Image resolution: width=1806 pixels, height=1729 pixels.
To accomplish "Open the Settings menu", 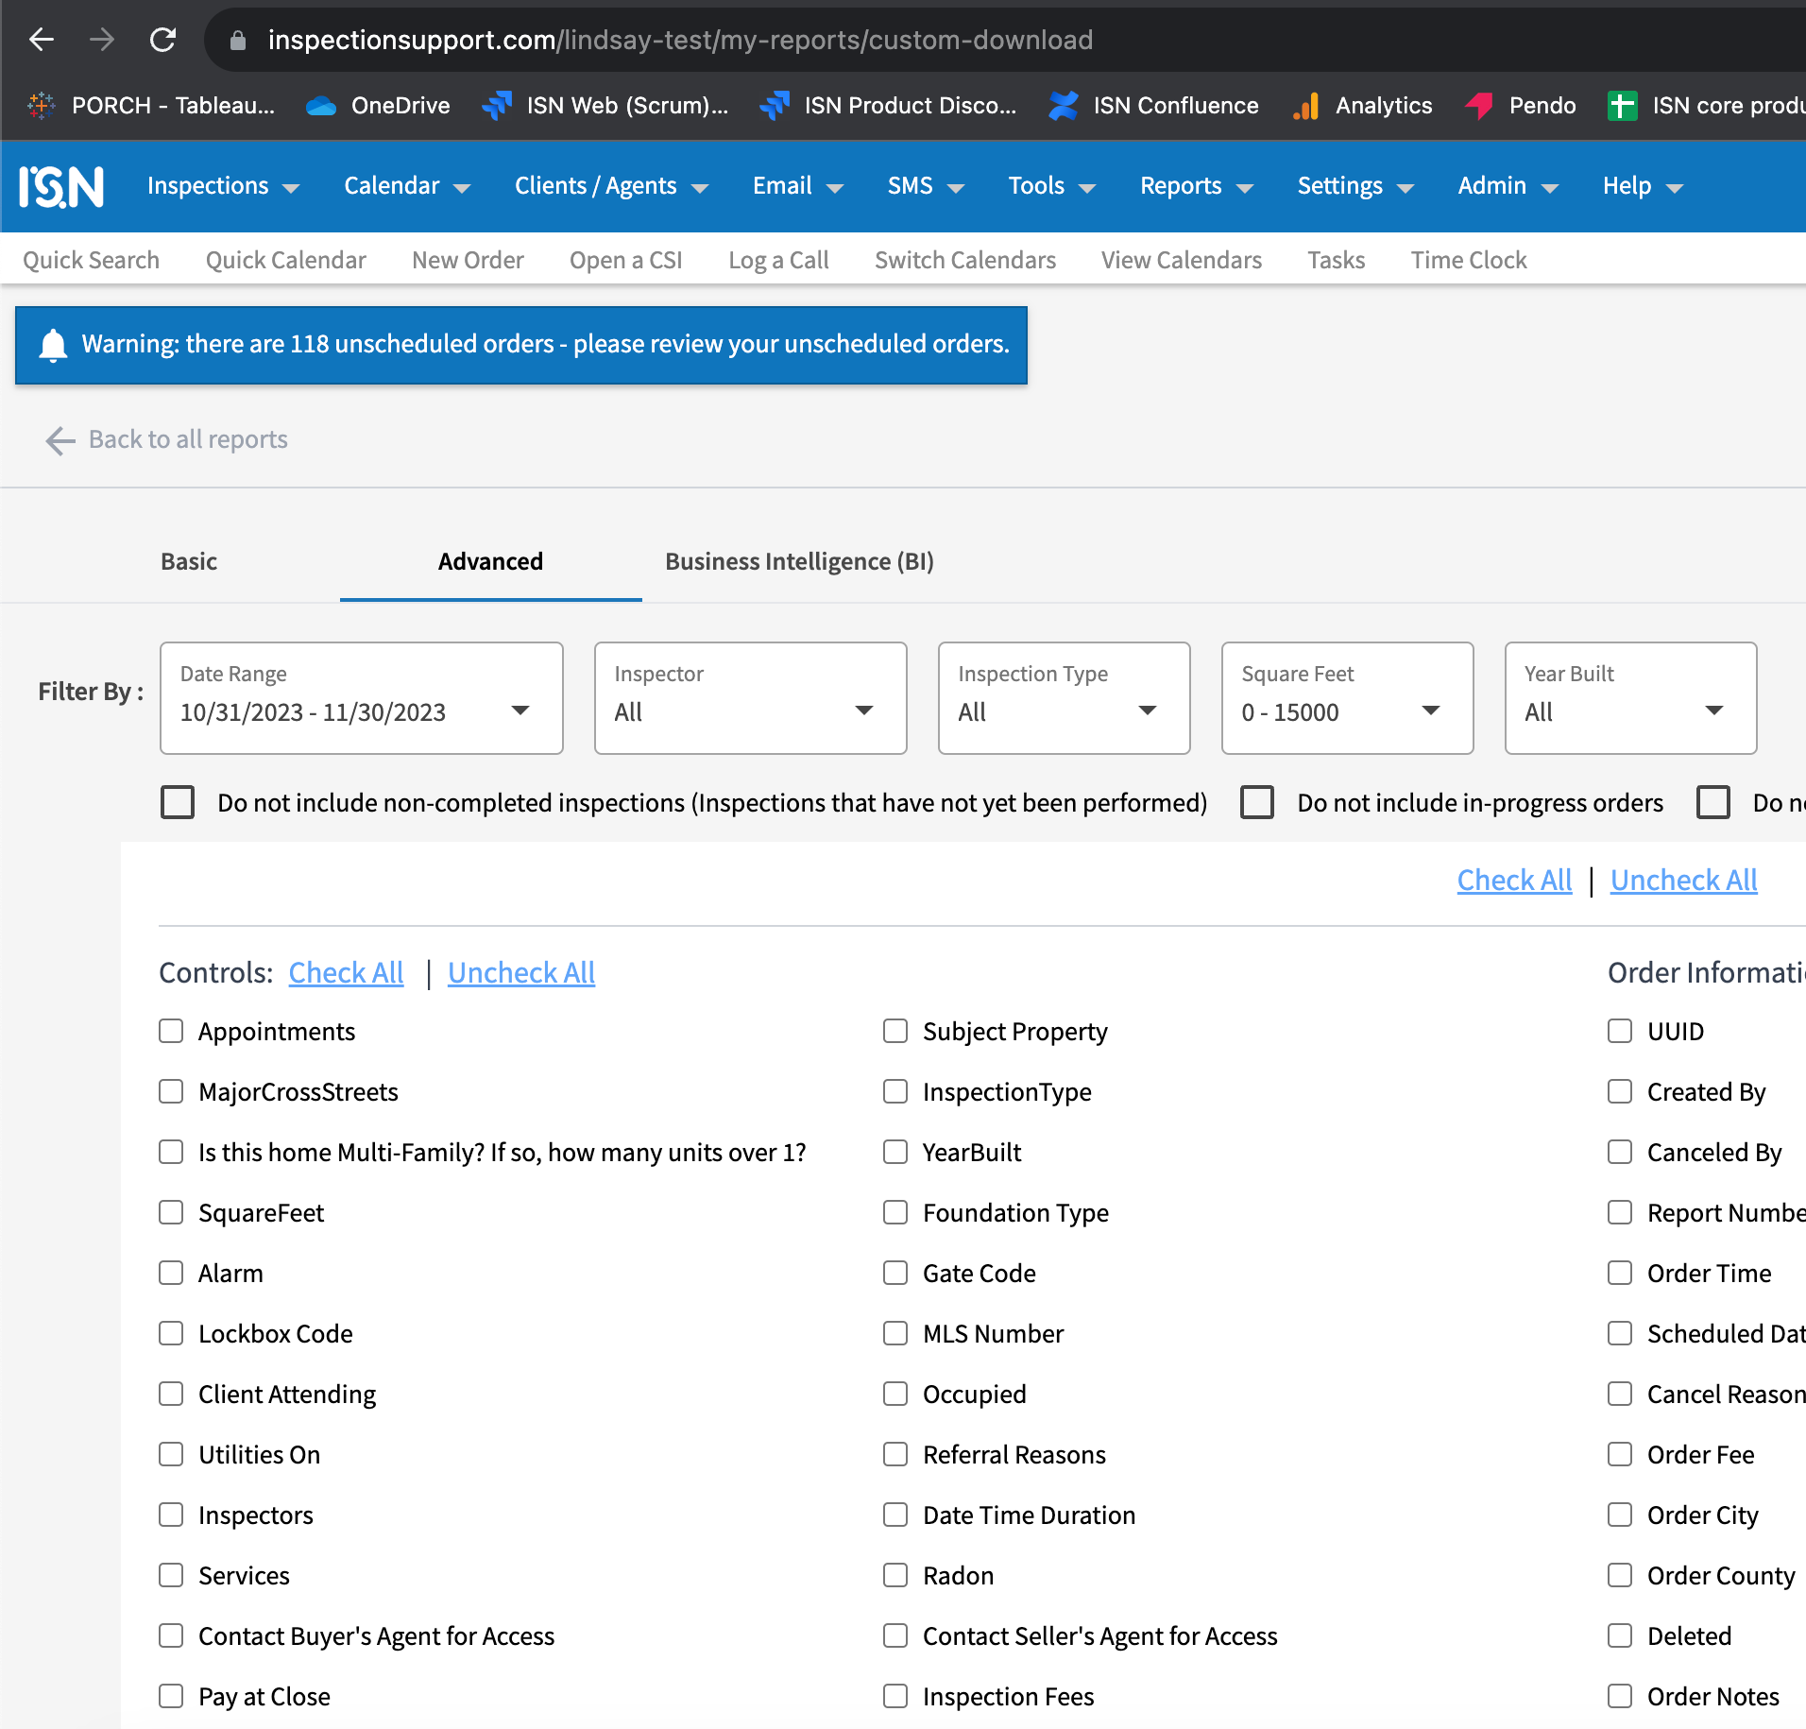I will coord(1355,186).
